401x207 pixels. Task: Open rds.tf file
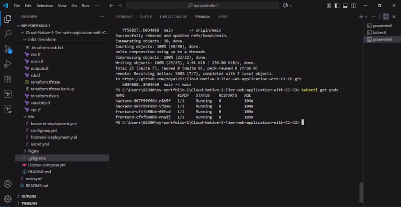tap(35, 75)
